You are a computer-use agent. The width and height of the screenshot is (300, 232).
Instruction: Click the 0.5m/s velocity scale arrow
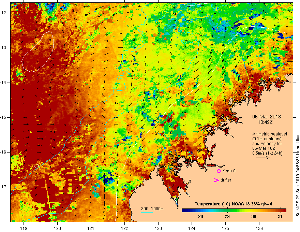[x=263, y=158]
